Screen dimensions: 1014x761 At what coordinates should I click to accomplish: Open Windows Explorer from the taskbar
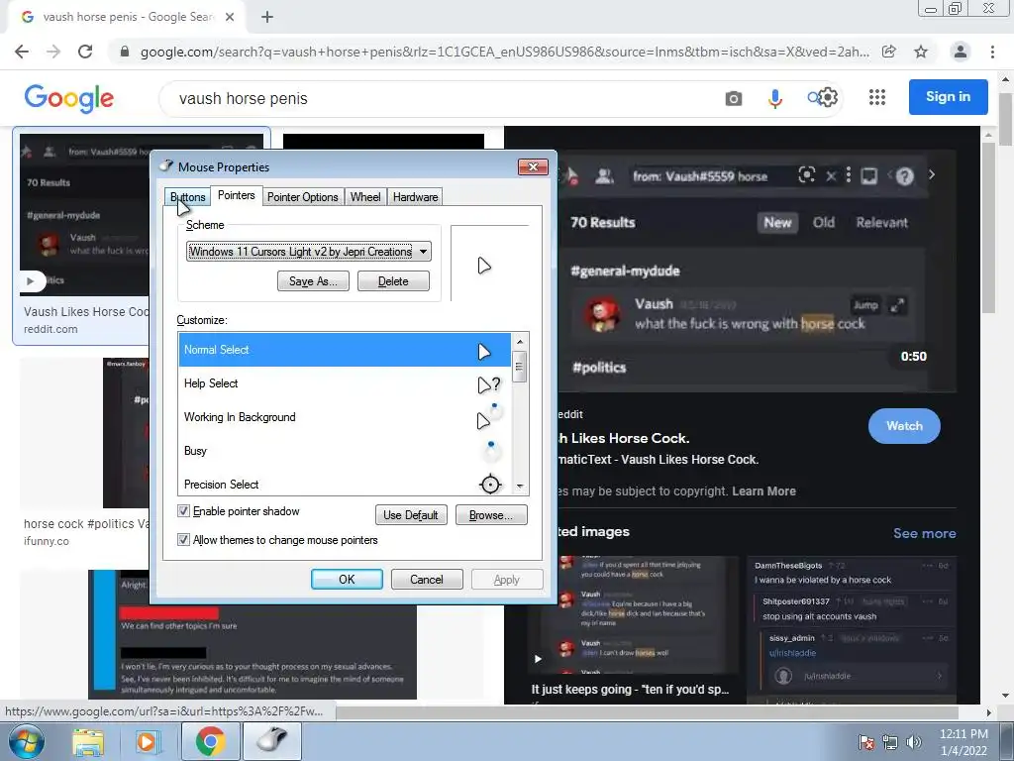[x=88, y=741]
